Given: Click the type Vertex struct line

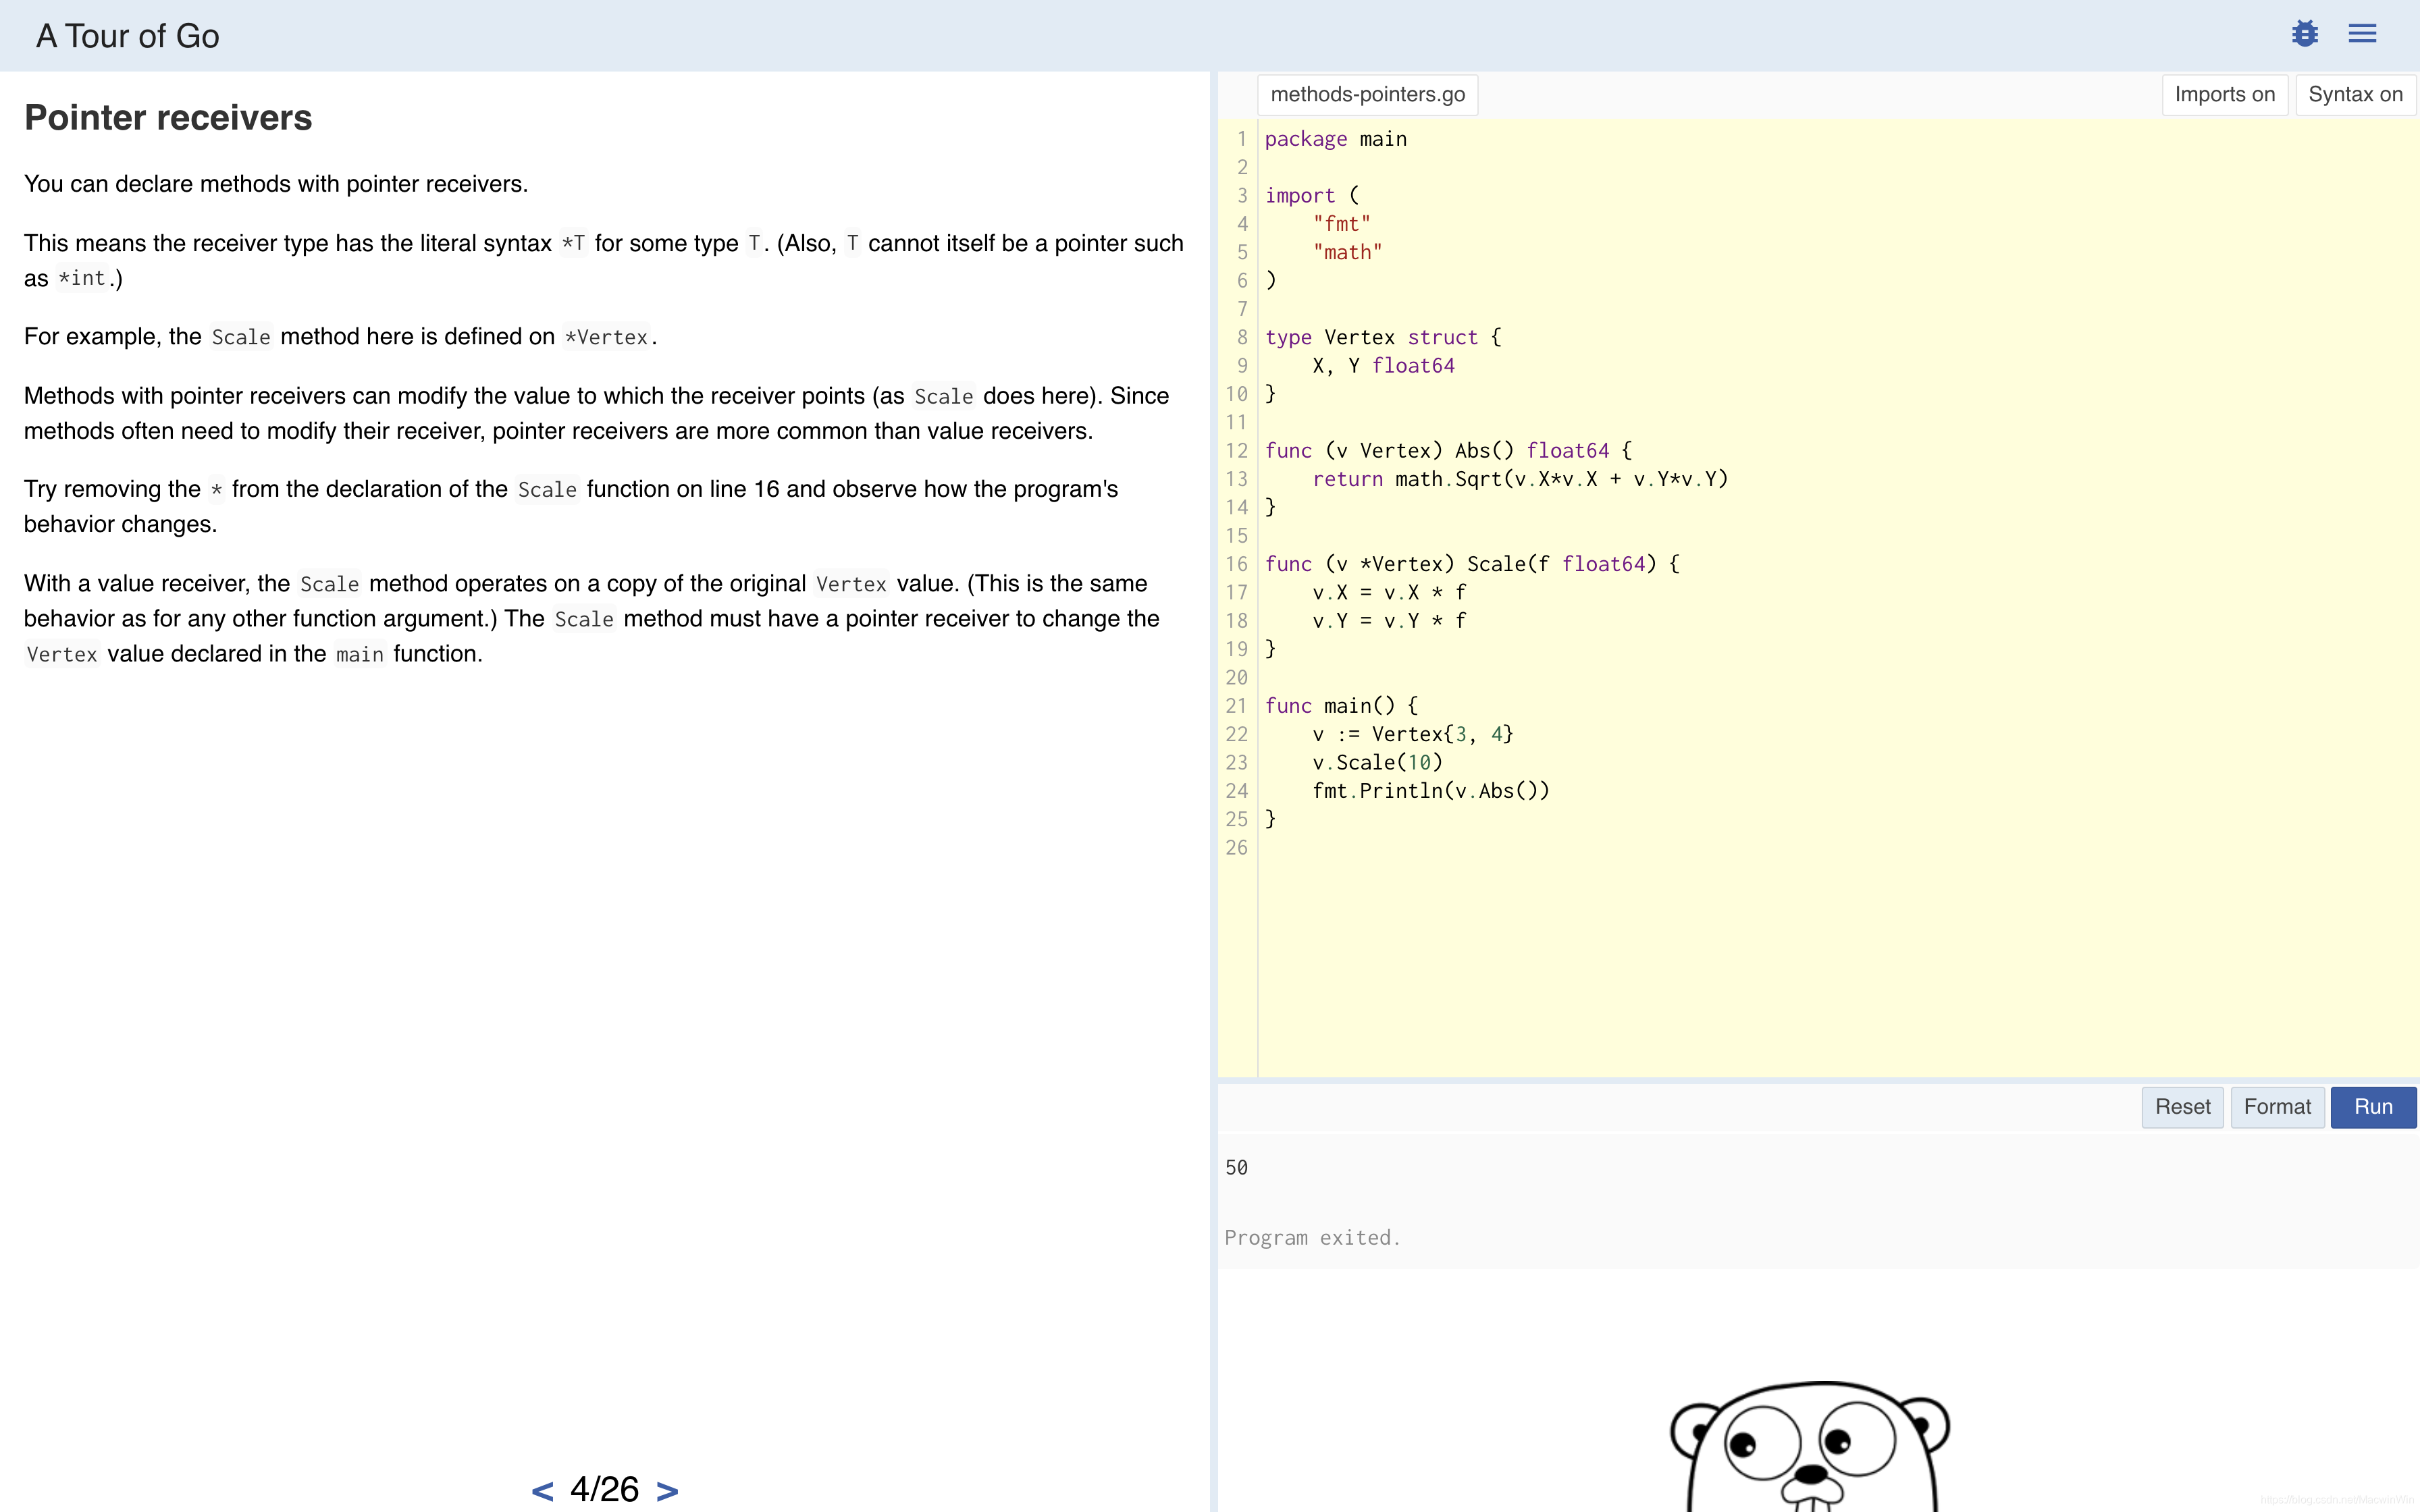Looking at the screenshot, I should pos(1383,337).
